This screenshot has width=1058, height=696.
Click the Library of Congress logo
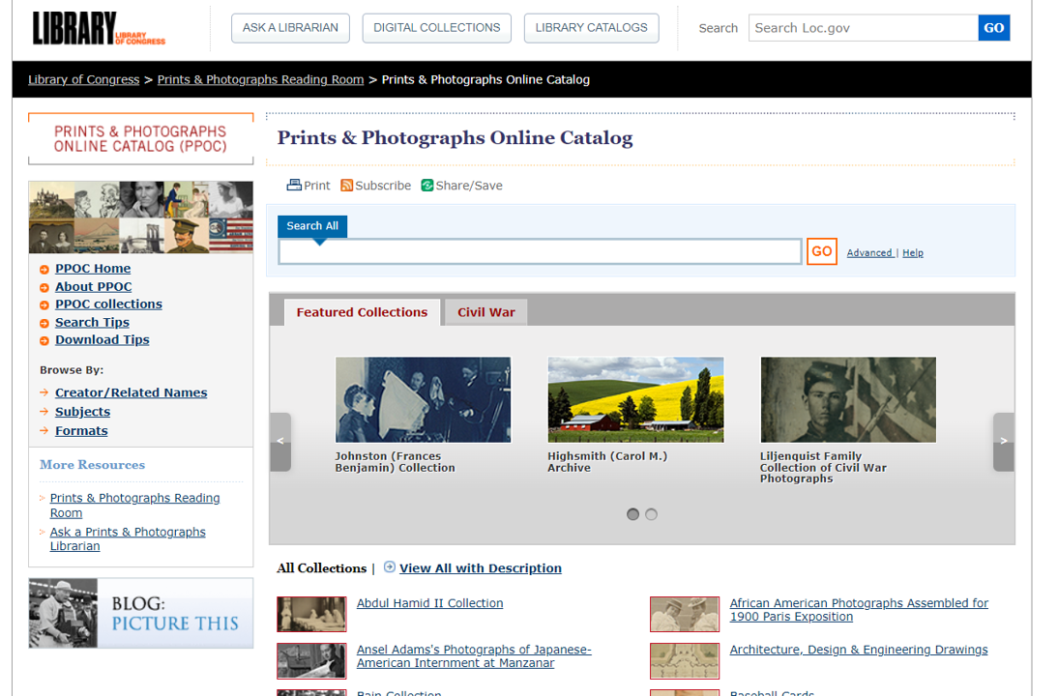pos(99,28)
